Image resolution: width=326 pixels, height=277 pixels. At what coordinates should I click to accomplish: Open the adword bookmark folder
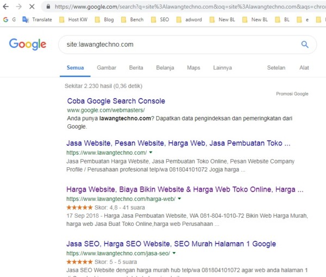[189, 20]
